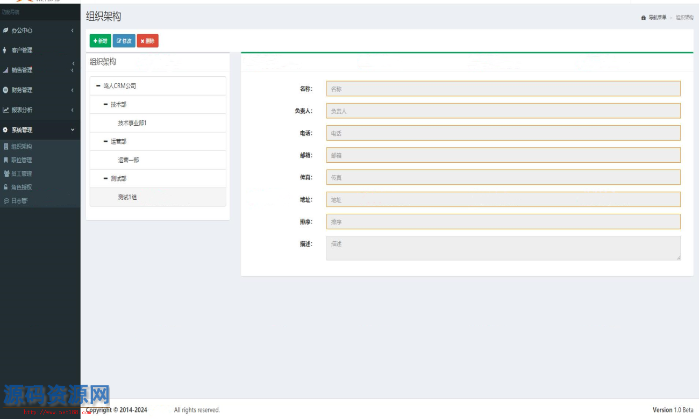This screenshot has width=699, height=419.
Task: Select 运营一部 in the organization tree
Action: coord(129,160)
